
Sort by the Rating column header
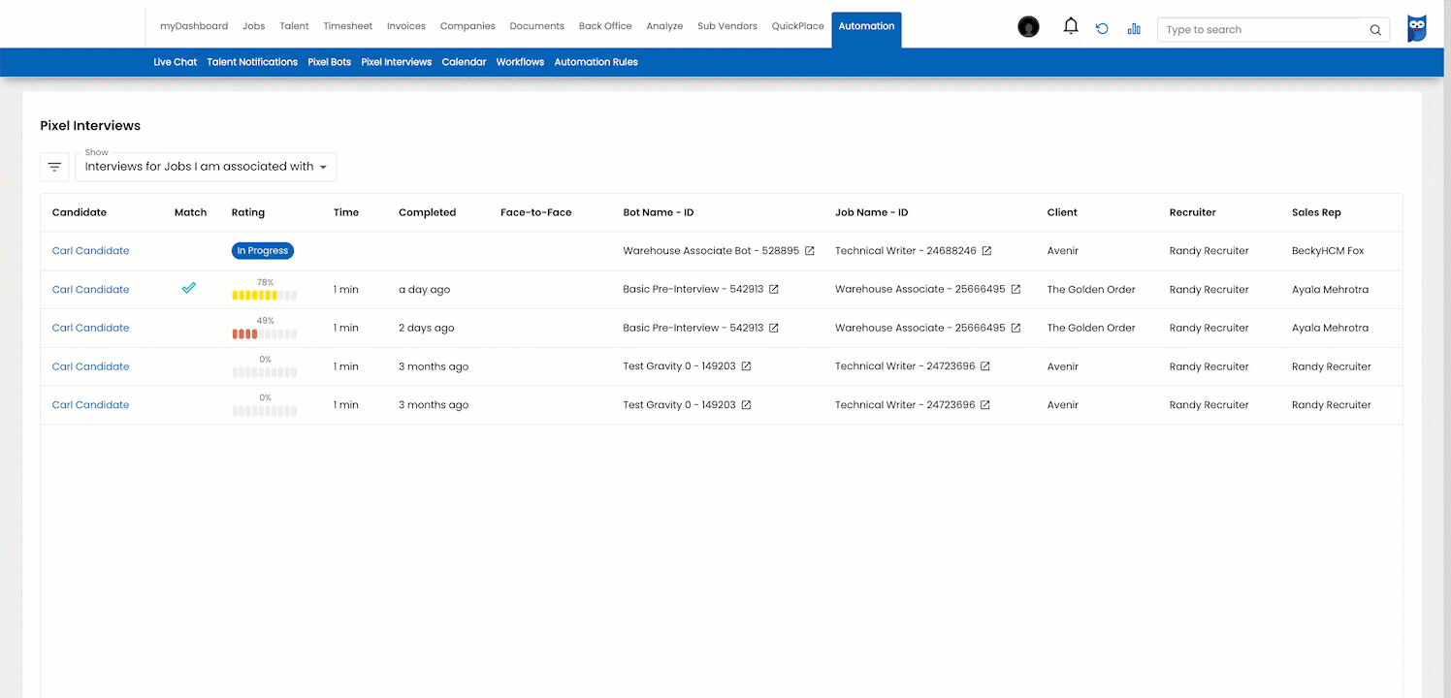[x=248, y=212]
